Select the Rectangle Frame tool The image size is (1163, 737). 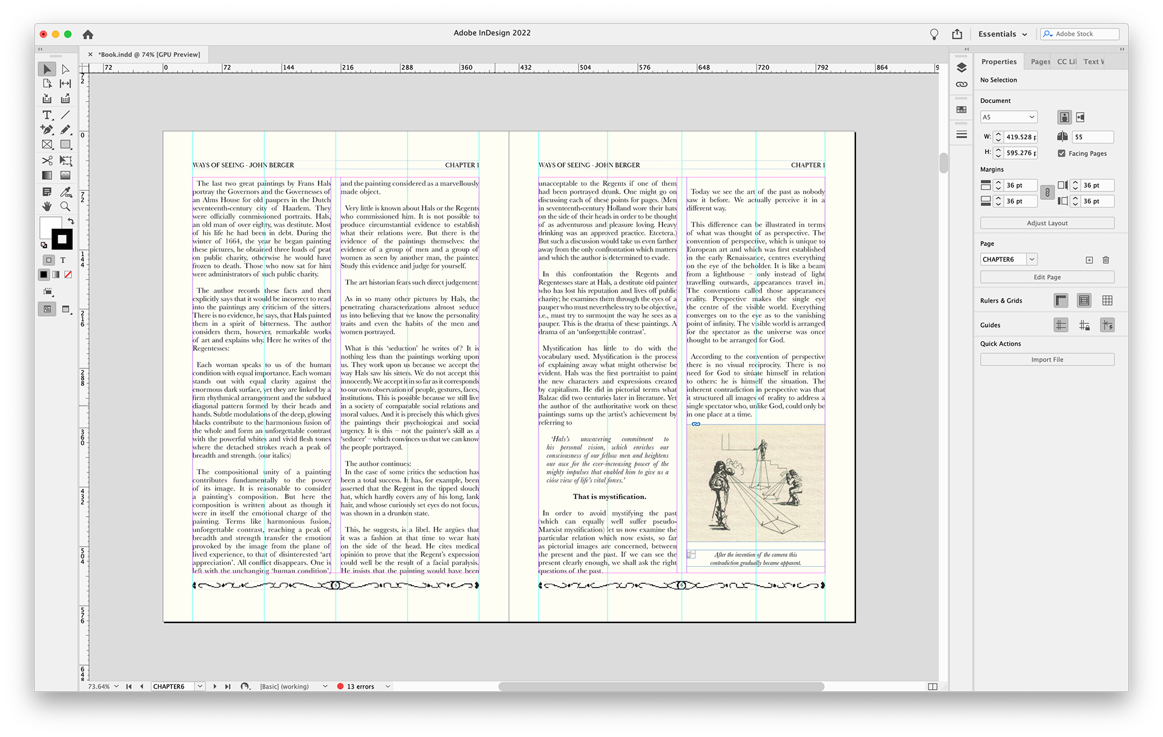tap(47, 145)
